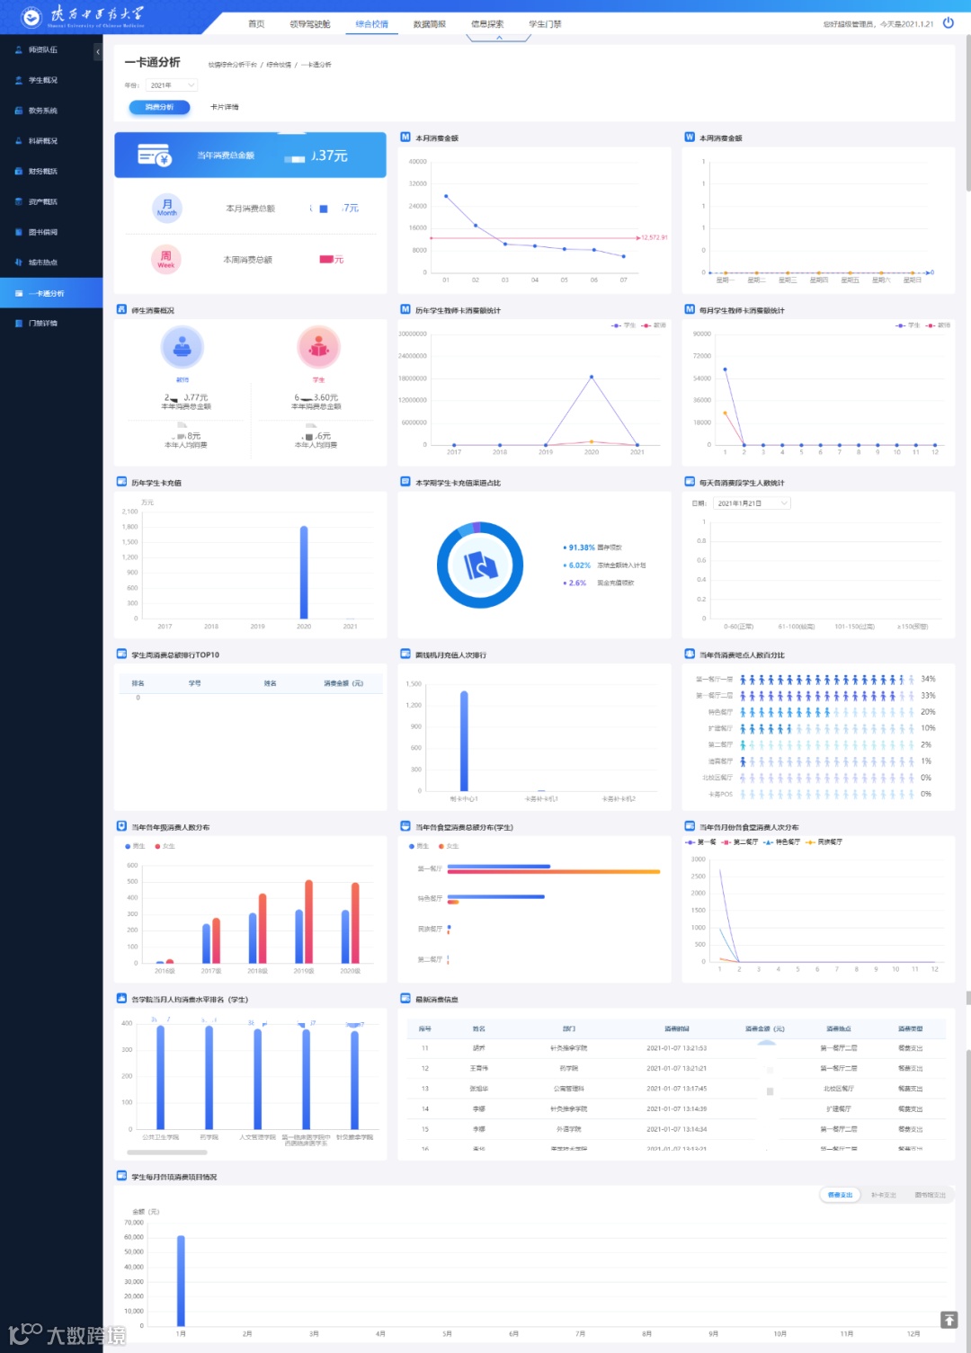971x1353 pixels.
Task: Toggle 第二餐厅 legend in monthly canteen chart
Action: 739,842
